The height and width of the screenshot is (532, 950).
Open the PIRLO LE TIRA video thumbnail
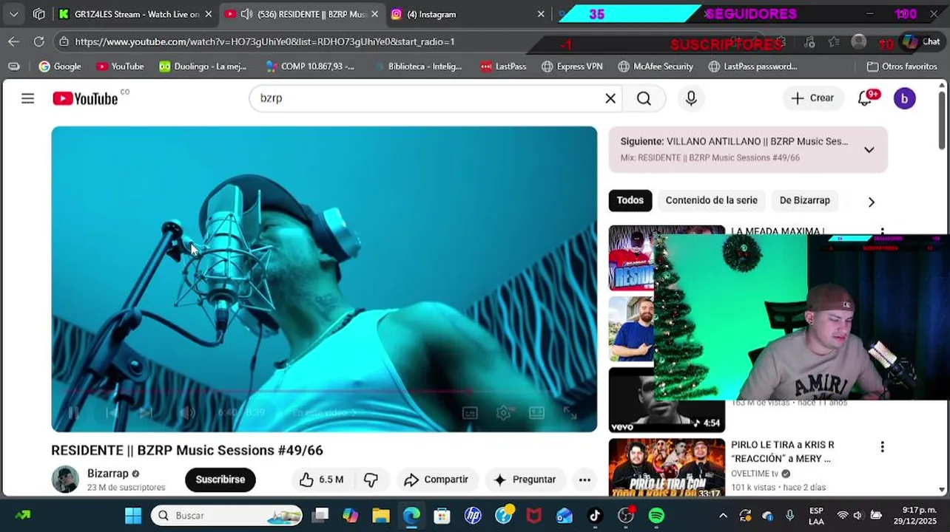[x=667, y=468]
